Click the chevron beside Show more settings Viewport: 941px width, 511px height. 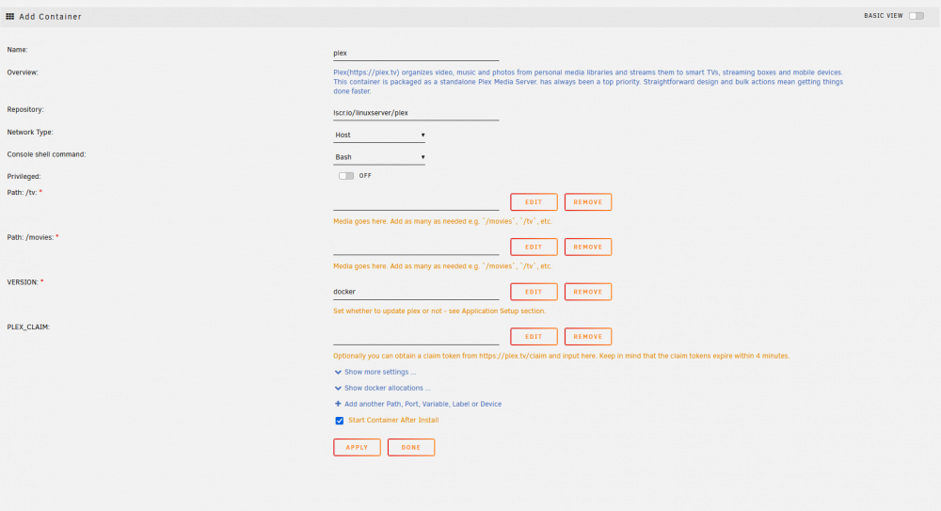[x=338, y=373]
